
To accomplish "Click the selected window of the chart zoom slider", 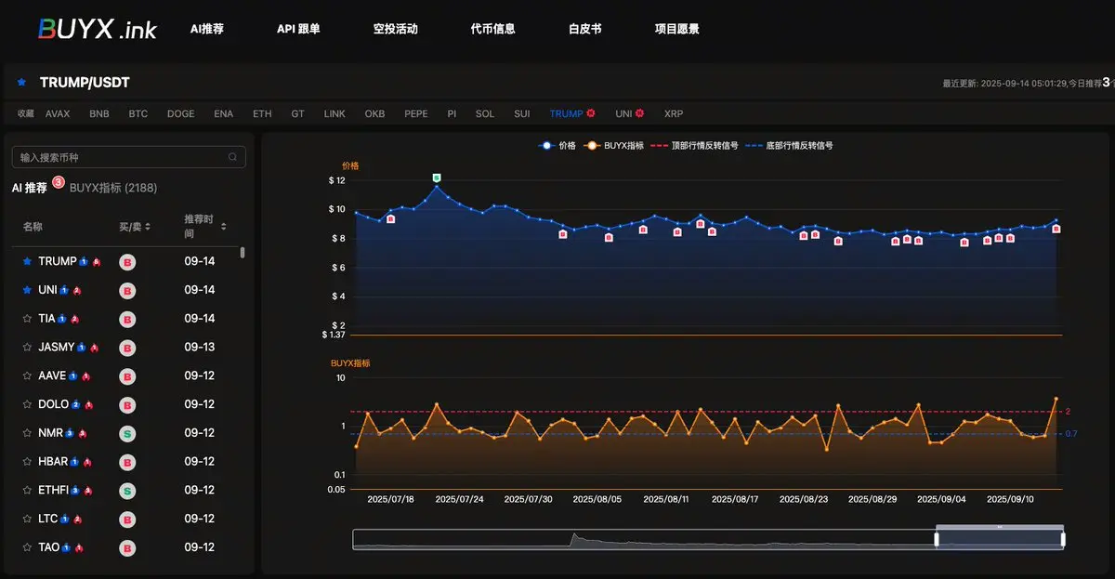I will tap(1000, 540).
